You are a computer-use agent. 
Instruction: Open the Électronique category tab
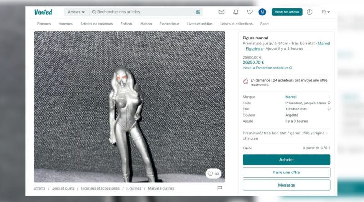169,24
